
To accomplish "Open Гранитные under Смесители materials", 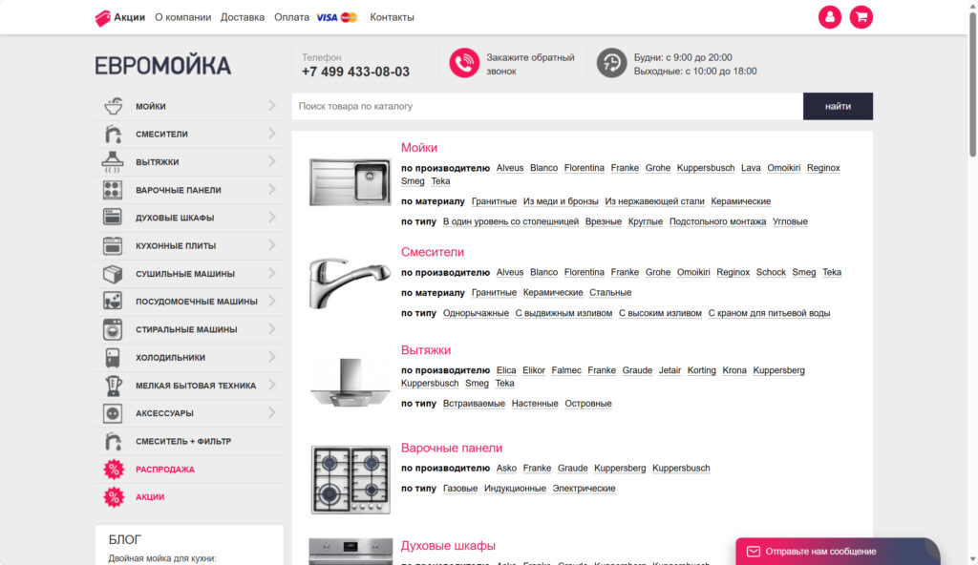I will click(x=494, y=292).
